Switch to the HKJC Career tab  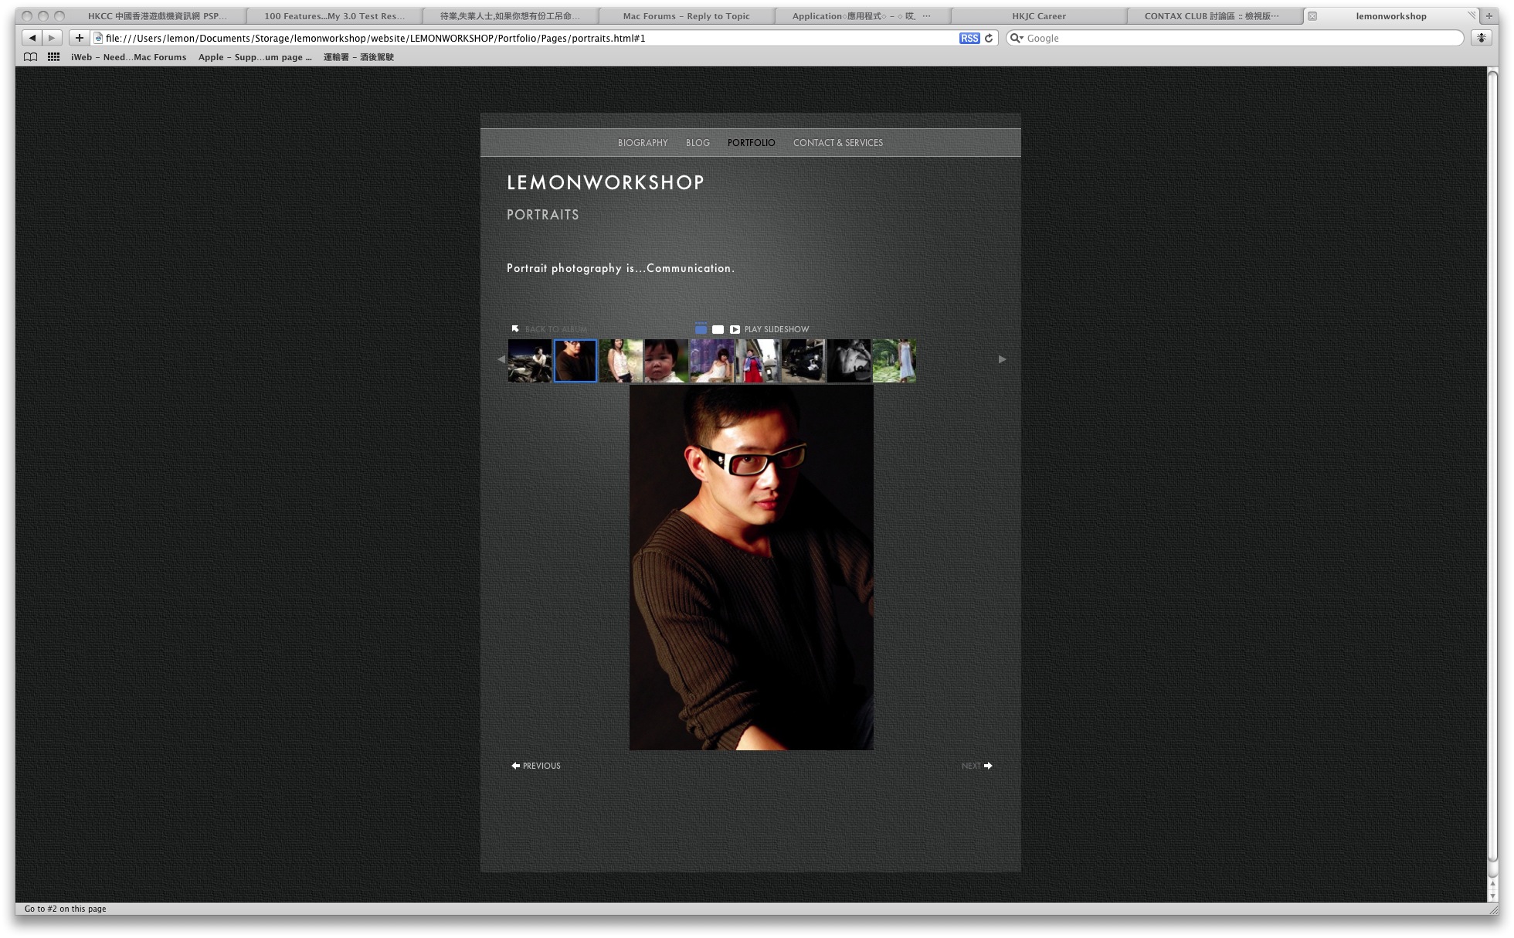[1038, 16]
